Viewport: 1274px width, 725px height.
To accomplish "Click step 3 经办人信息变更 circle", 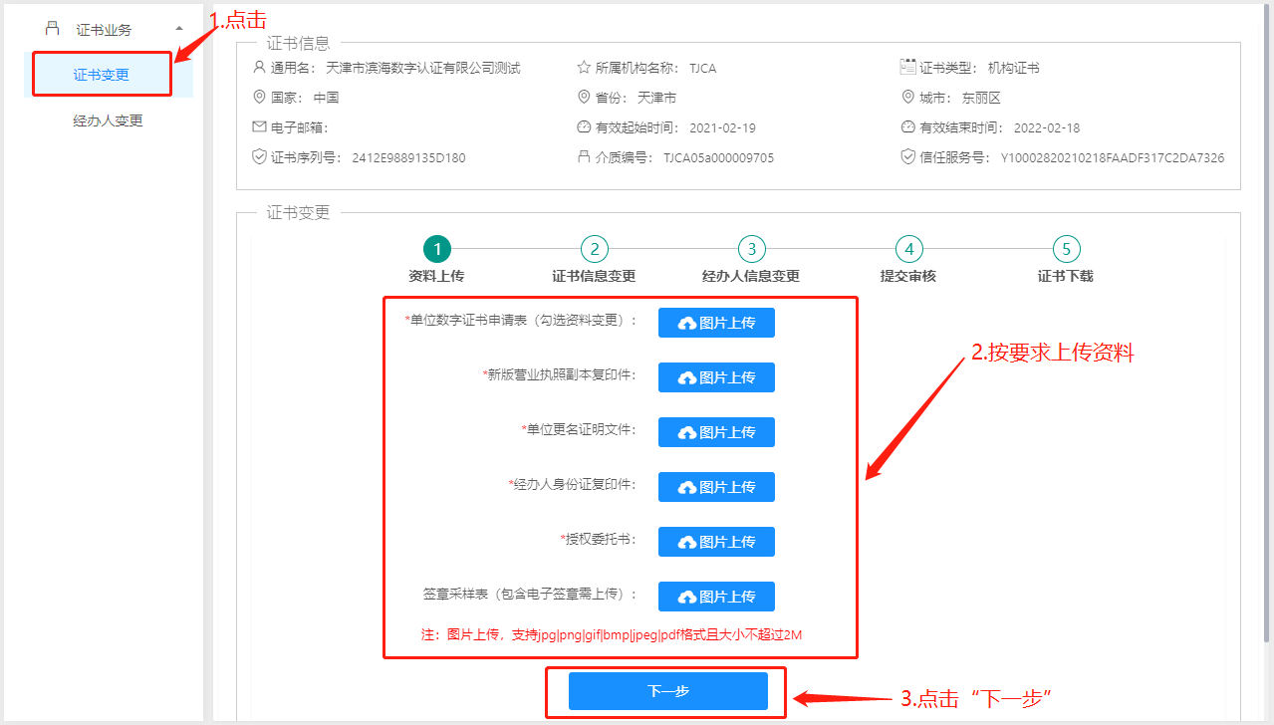I will point(751,249).
